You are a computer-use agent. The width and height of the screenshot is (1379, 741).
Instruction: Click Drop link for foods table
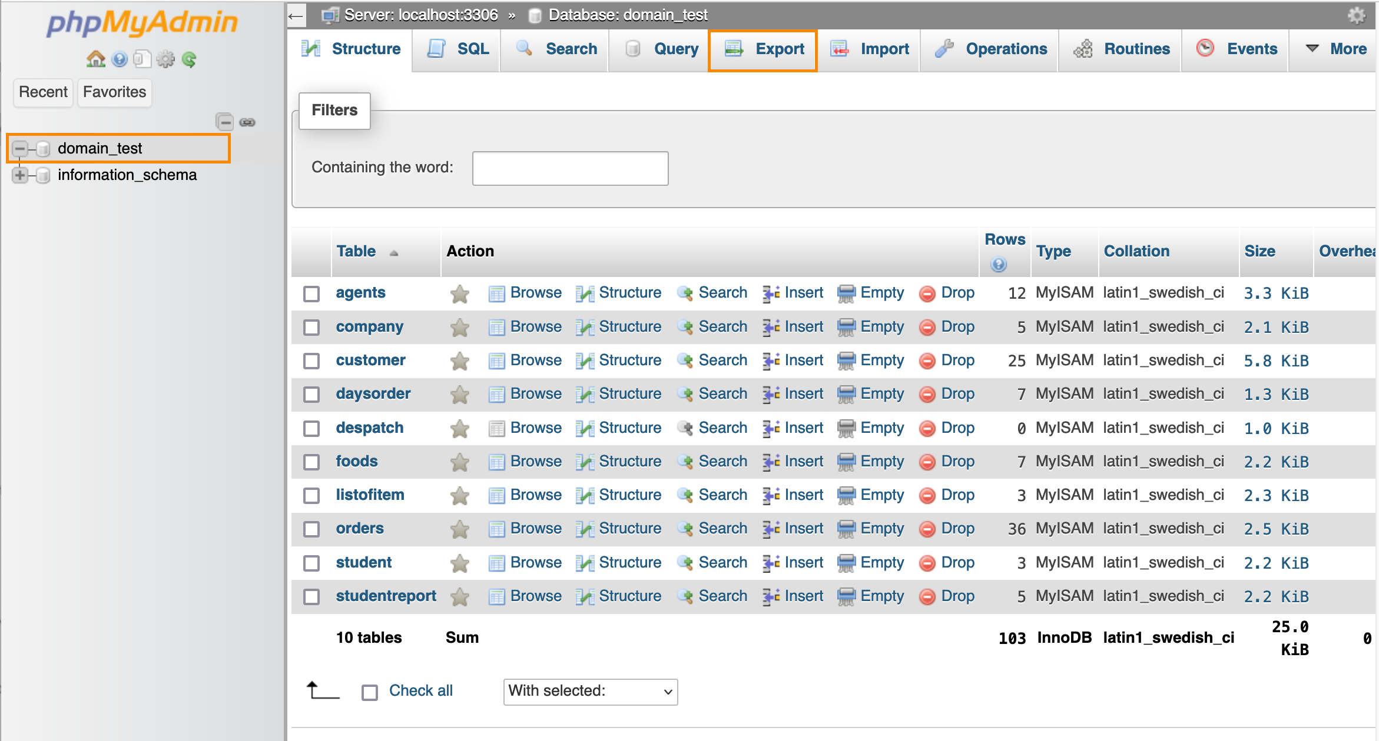click(957, 462)
